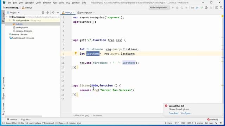The image size is (225, 126).
Task: Open the 4 spaces indent selector
Action: 199,123
